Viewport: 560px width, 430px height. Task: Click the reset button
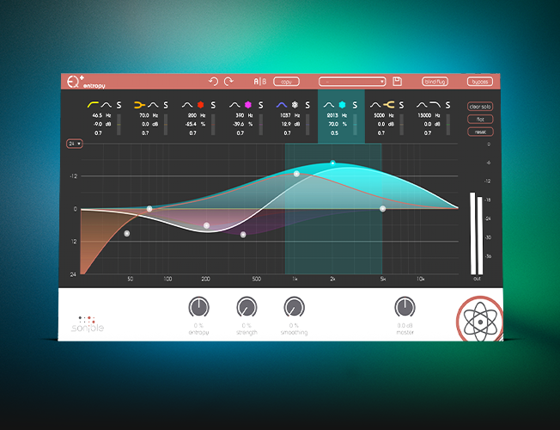(480, 132)
